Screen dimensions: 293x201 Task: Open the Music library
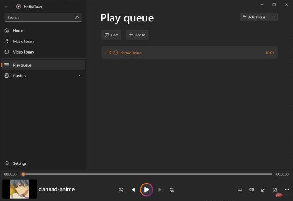pos(43,41)
